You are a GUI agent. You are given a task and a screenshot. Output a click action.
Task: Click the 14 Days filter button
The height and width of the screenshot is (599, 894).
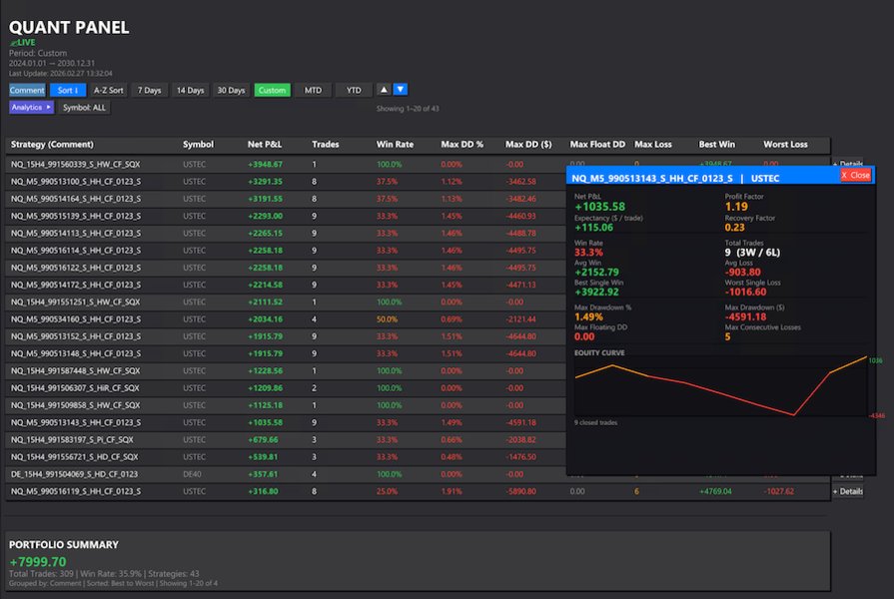tap(190, 89)
